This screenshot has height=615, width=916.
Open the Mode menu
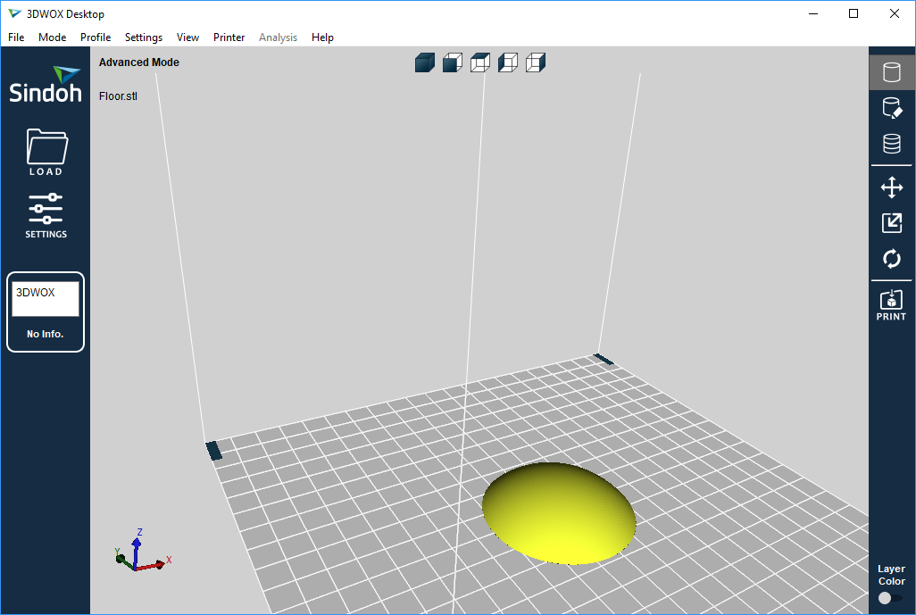52,37
